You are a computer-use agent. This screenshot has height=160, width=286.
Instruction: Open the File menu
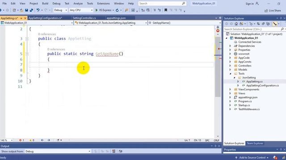(4, 4)
